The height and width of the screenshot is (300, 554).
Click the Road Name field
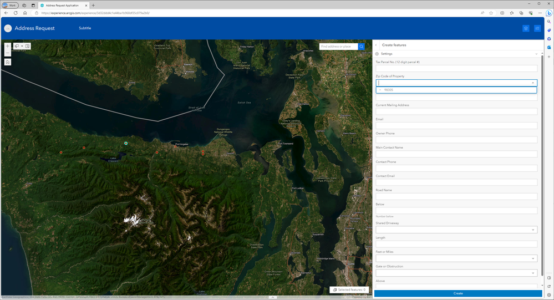(456, 196)
